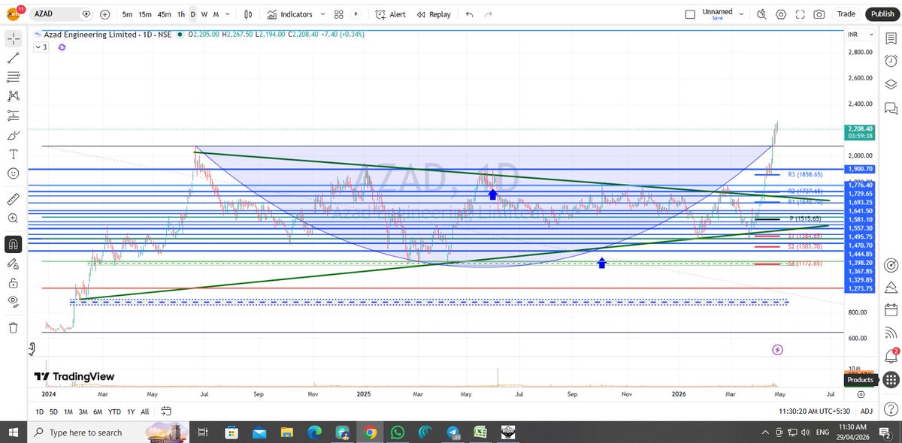This screenshot has height=443, width=902.
Task: Open WhatsApp from the taskbar
Action: coord(397,432)
